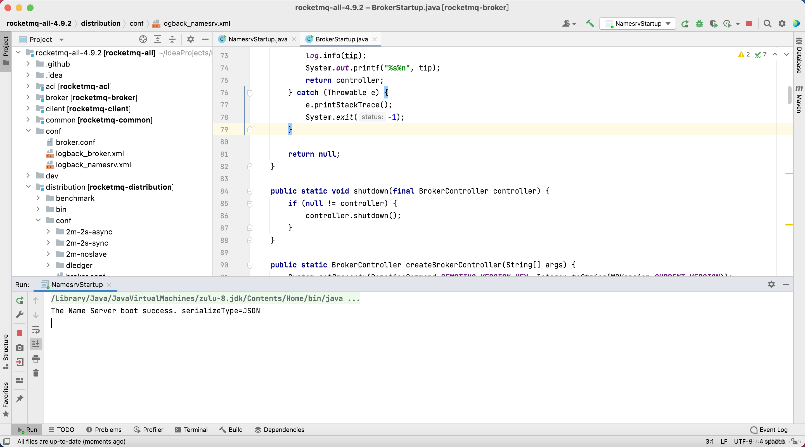
Task: Click the Debug bug icon in toolbar
Action: coord(699,23)
